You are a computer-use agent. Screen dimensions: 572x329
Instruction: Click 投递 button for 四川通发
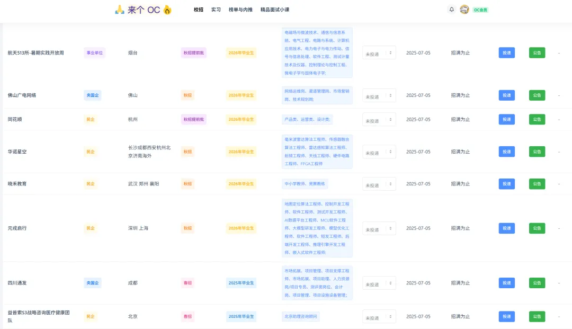point(507,283)
